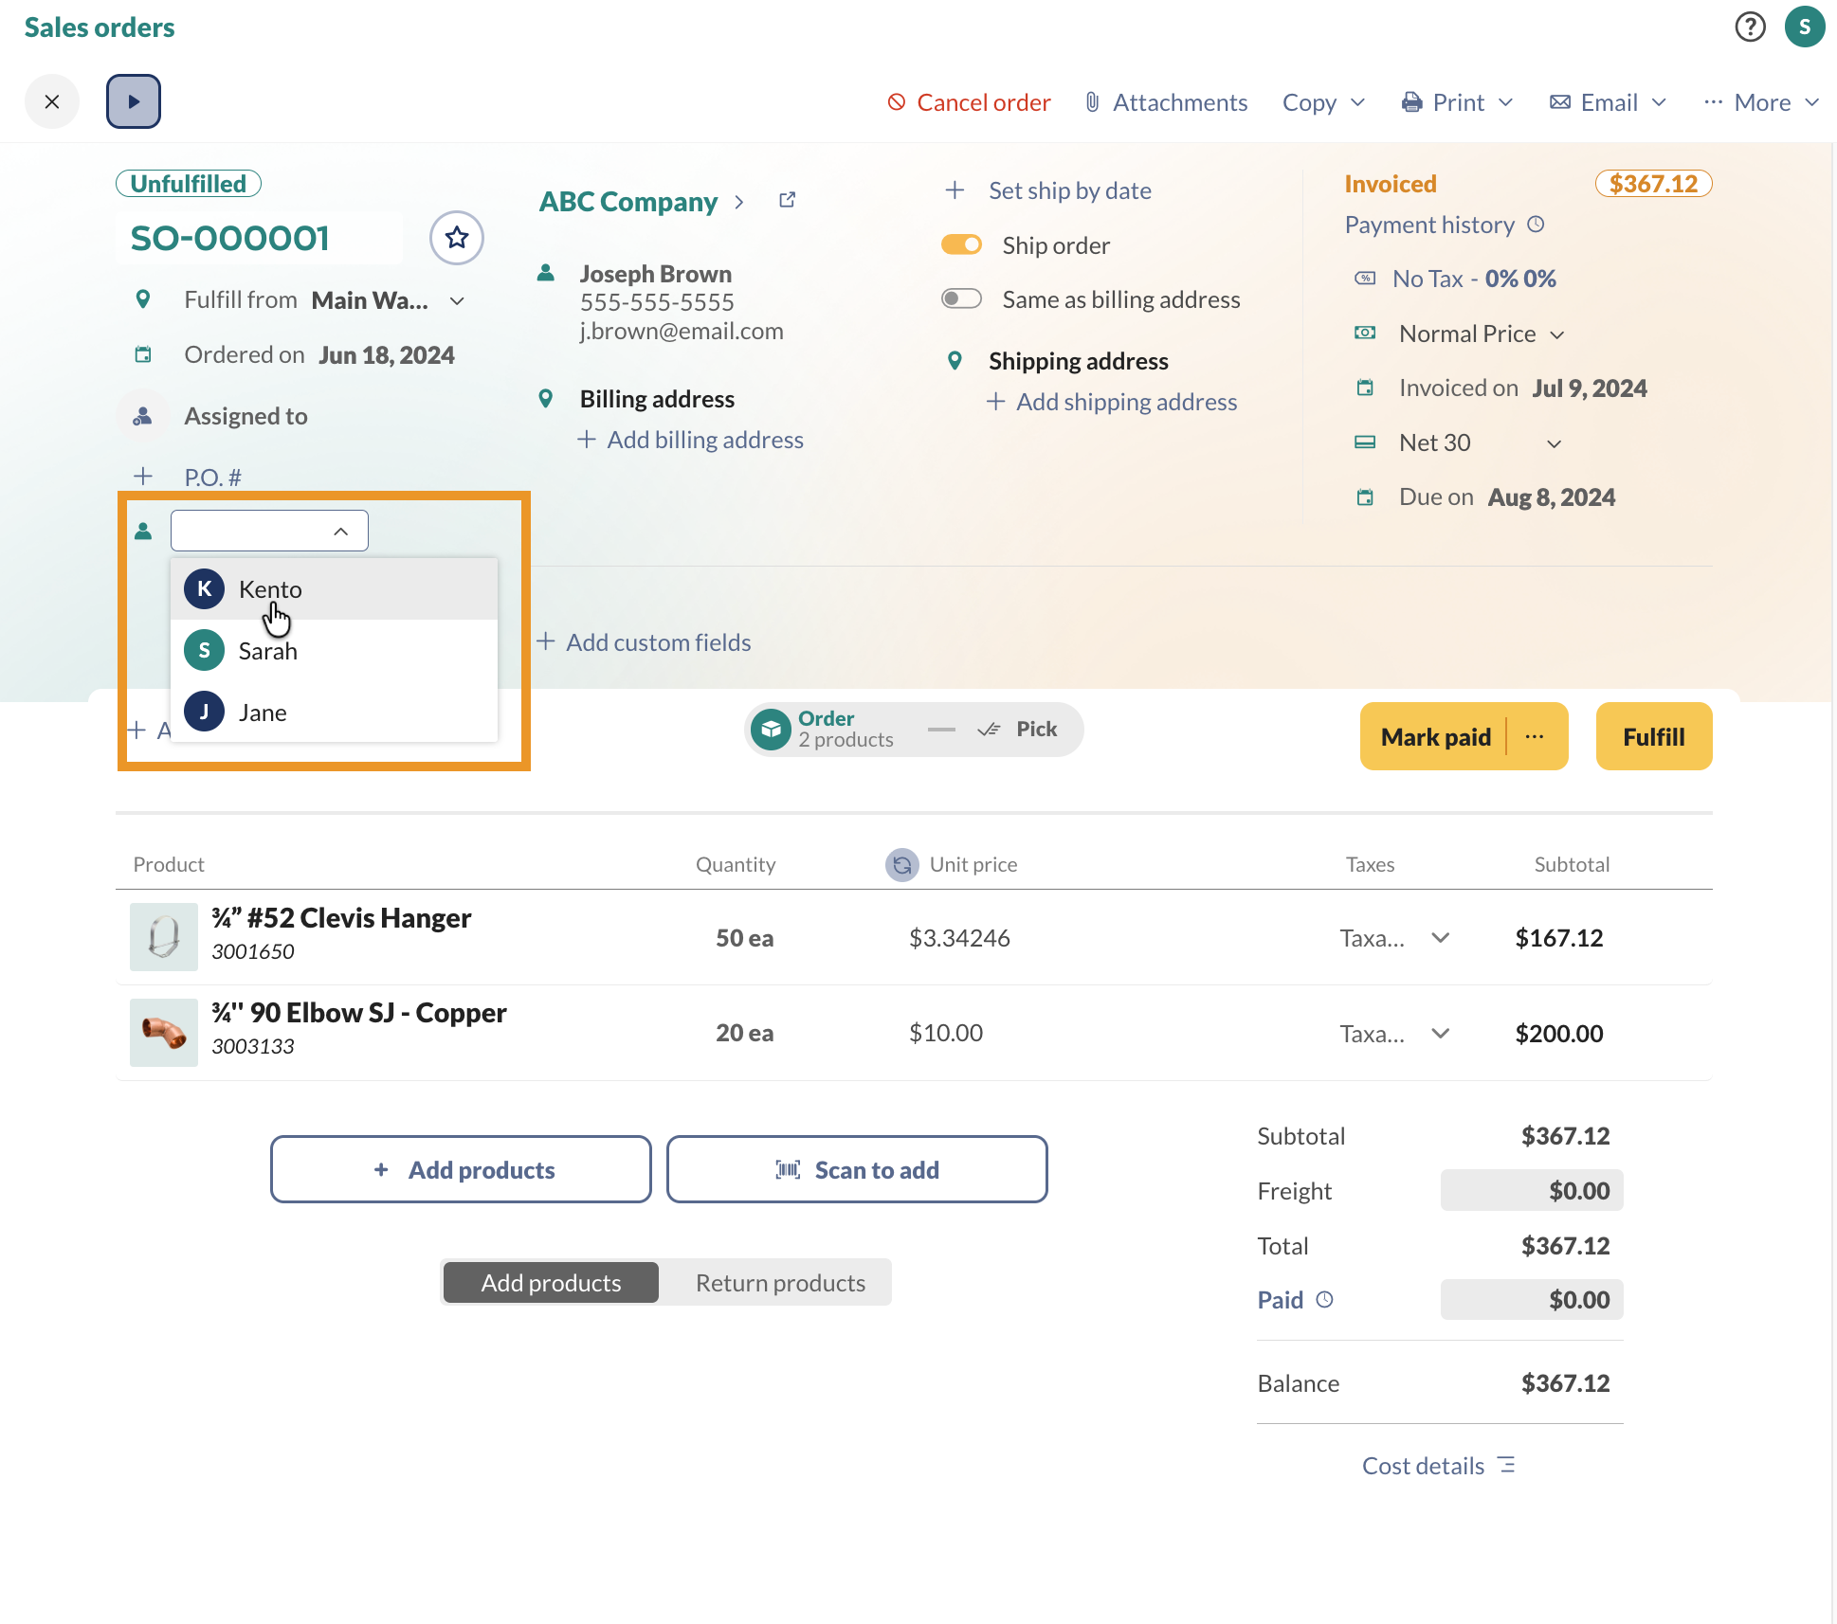1837x1624 pixels.
Task: Click the play button in toolbar
Action: coord(134,101)
